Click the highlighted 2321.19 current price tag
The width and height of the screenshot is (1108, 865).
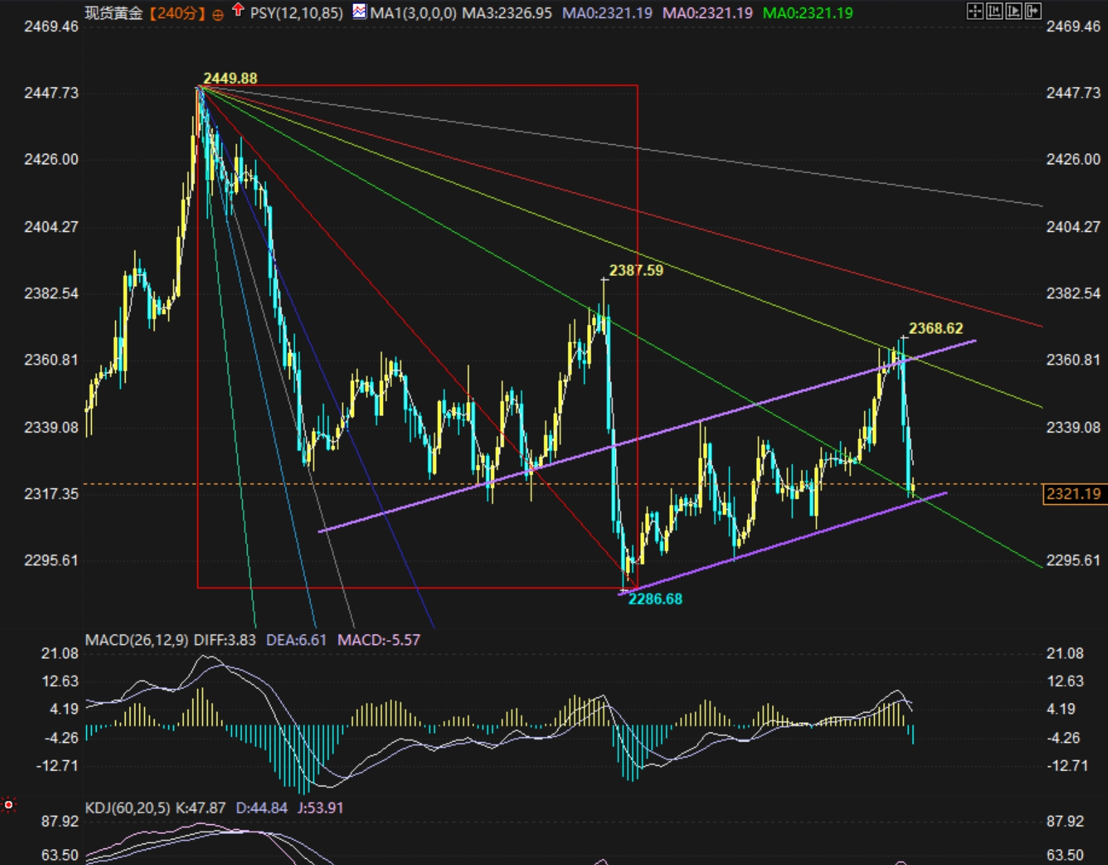pyautogui.click(x=1074, y=494)
